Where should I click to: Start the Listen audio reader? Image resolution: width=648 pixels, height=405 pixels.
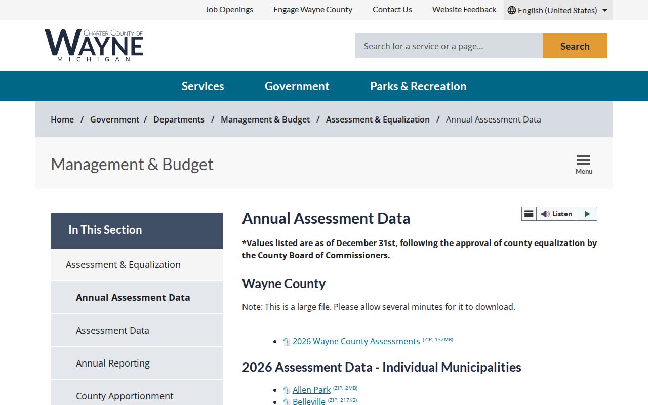tap(557, 214)
